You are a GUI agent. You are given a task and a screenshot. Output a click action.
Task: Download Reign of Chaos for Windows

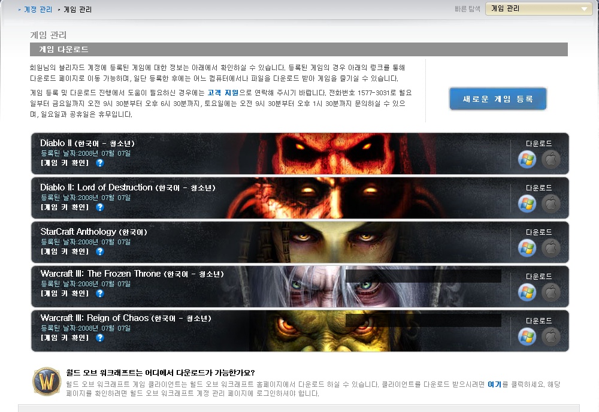(x=527, y=337)
